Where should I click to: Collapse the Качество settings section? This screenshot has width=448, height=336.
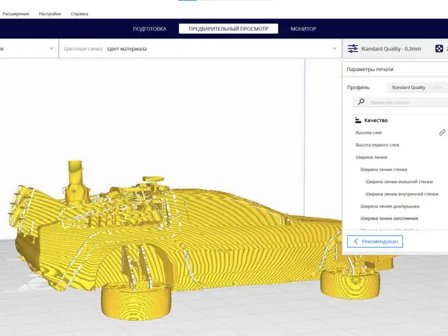pos(376,120)
